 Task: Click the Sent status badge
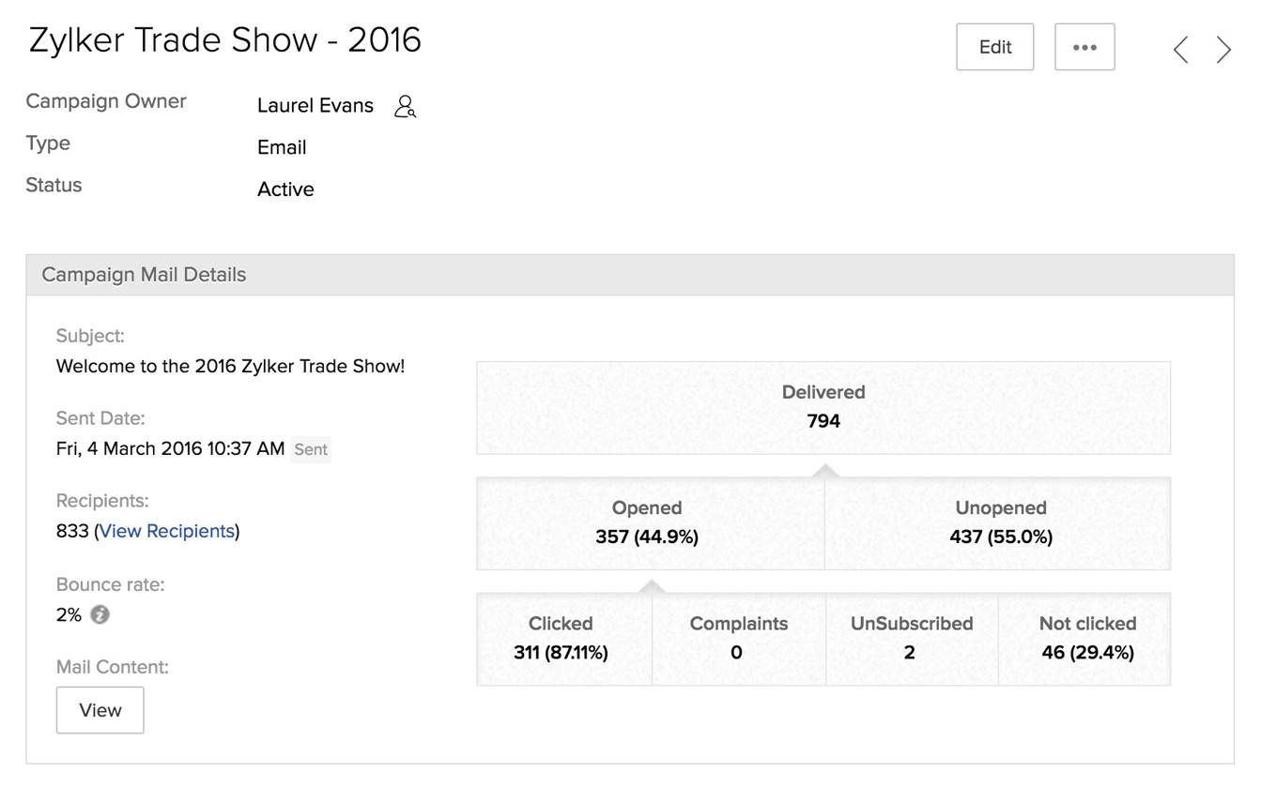pyautogui.click(x=311, y=449)
